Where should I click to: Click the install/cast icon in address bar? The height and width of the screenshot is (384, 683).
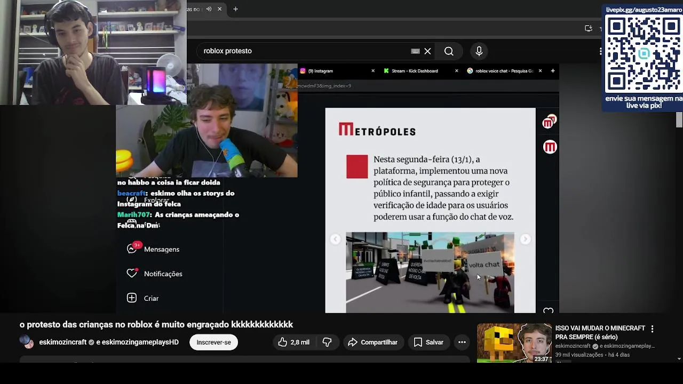click(x=589, y=28)
